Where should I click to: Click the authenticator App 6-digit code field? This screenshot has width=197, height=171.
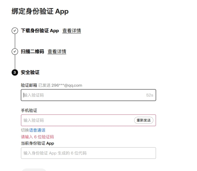click(x=88, y=153)
